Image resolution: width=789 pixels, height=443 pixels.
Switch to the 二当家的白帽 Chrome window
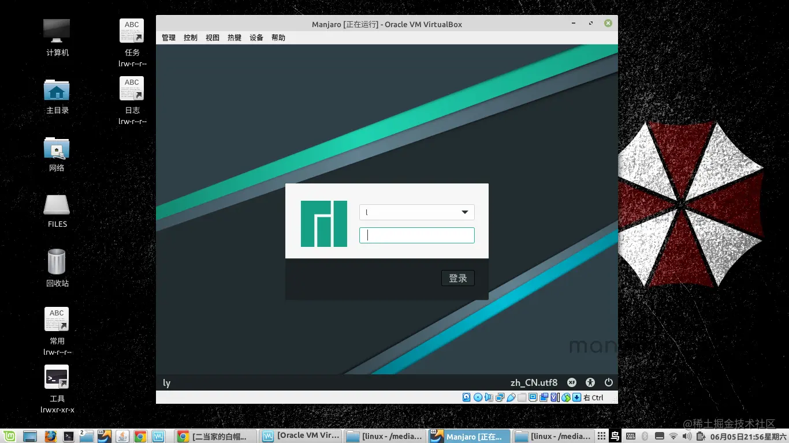215,437
